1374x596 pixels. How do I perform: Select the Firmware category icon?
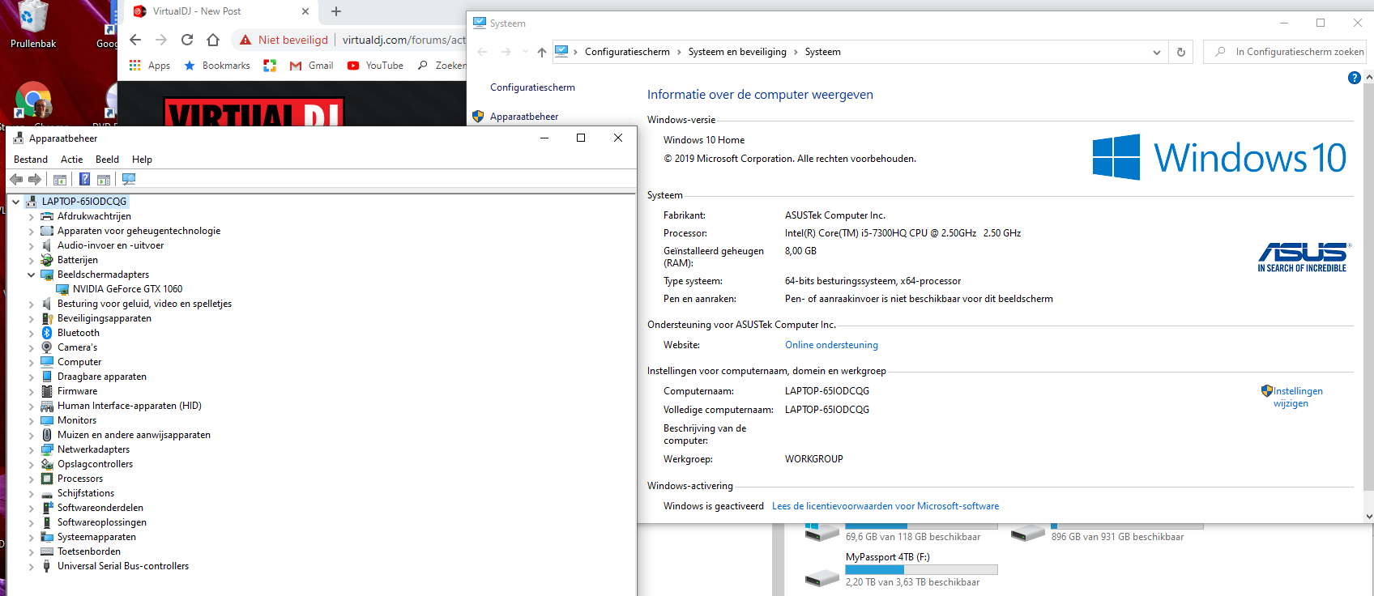[x=47, y=391]
